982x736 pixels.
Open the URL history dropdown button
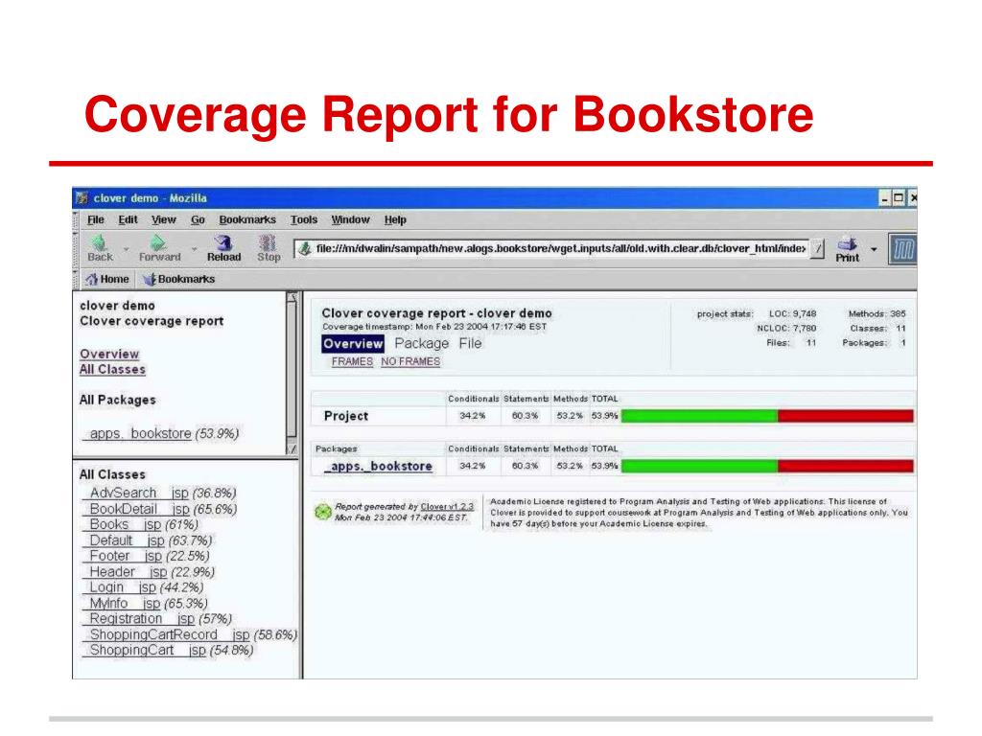(x=817, y=248)
